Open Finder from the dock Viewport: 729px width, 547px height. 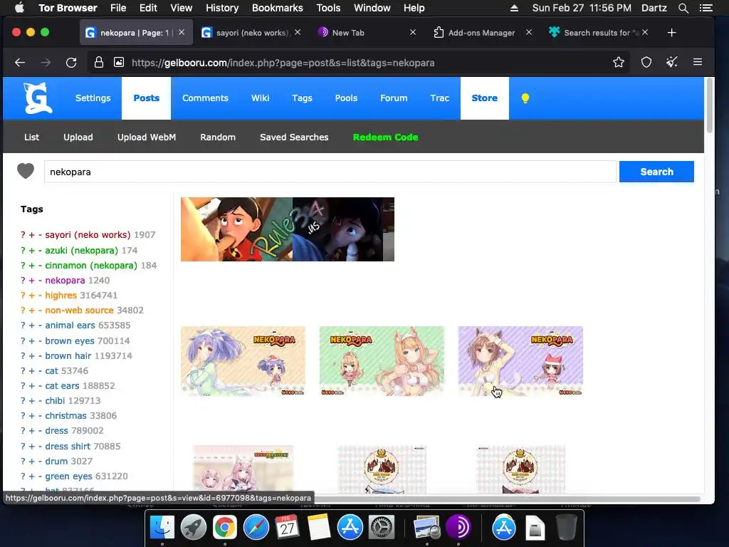pyautogui.click(x=162, y=528)
